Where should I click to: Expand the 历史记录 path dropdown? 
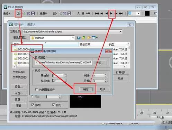[120, 31]
